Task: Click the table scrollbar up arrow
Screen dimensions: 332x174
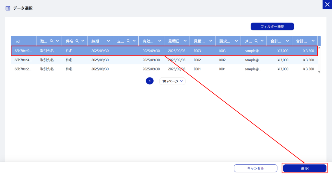Action: click(319, 48)
